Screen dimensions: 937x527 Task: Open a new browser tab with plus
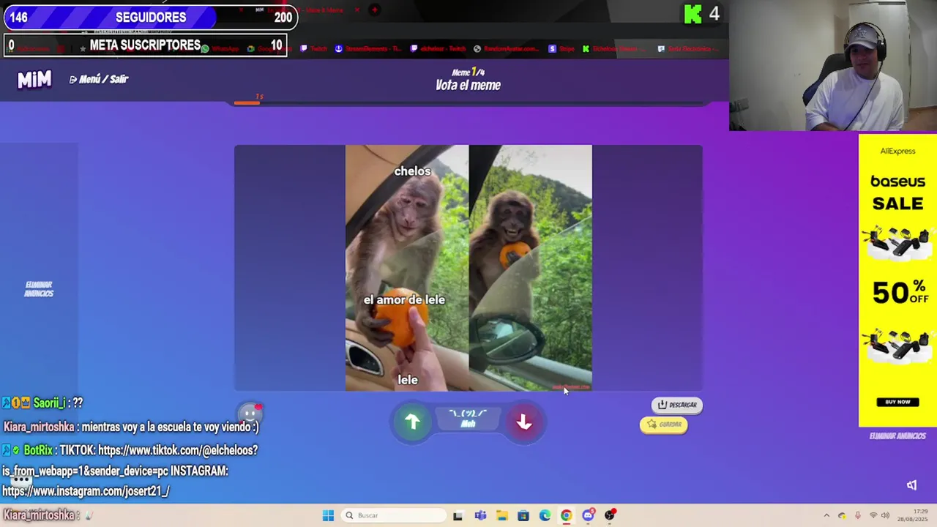(374, 10)
